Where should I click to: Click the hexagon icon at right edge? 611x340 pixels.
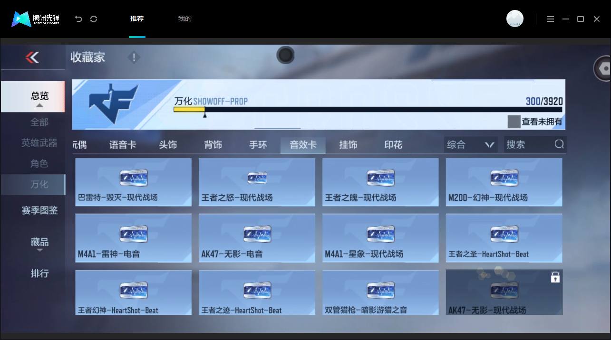(603, 68)
